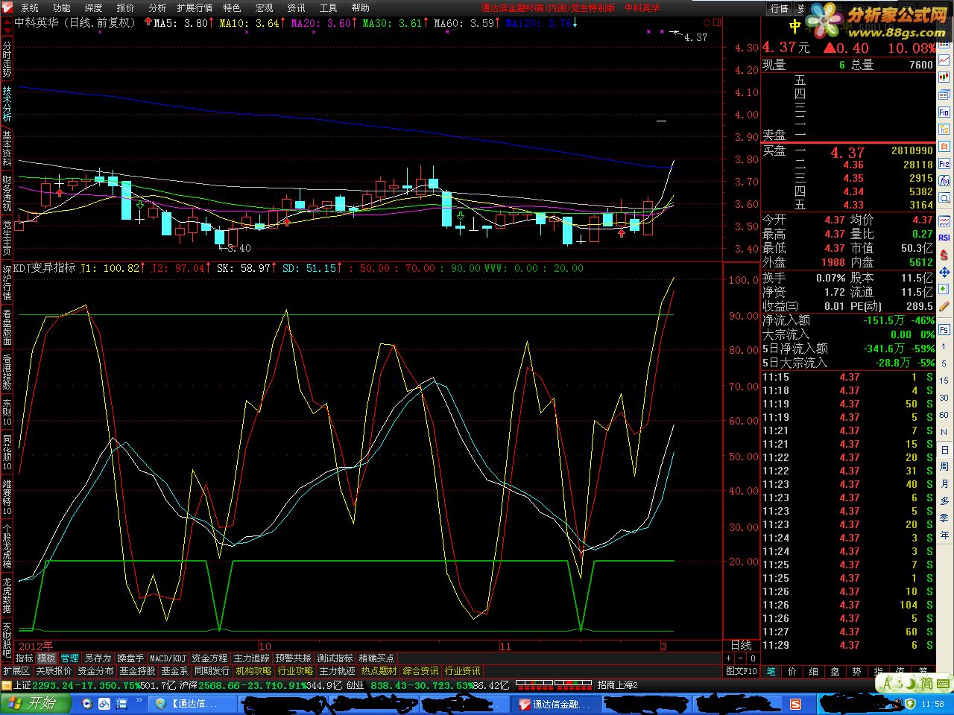Open the 功能 menu
954x715 pixels.
tap(62, 7)
